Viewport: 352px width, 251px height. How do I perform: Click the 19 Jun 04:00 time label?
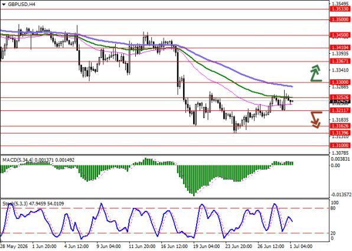click(x=207, y=246)
